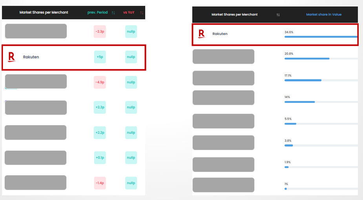Click the 'prev. Period' column header

tap(97, 13)
